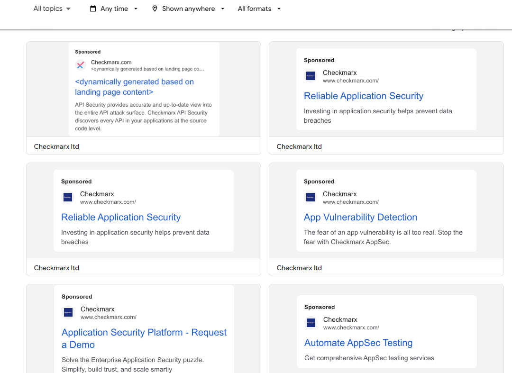
Task: Click Checkmarx logo in Application Security Platform ad
Action: [x=68, y=312]
